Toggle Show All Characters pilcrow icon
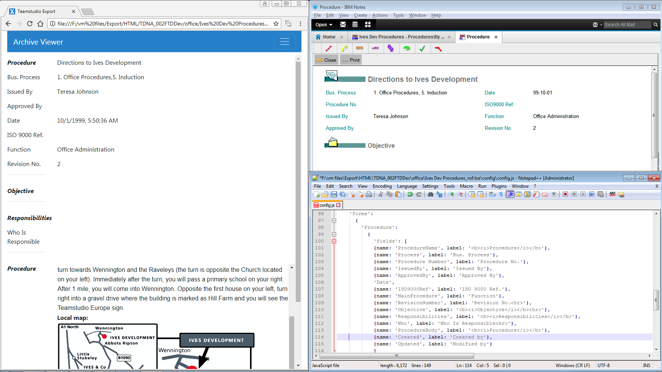 tap(501, 194)
